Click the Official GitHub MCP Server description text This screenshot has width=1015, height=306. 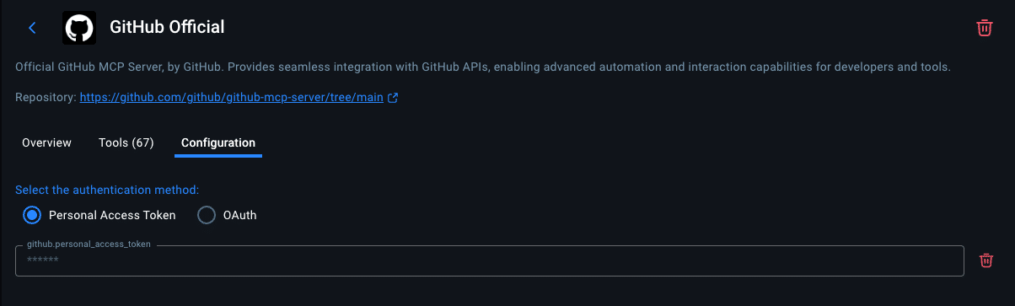click(483, 67)
